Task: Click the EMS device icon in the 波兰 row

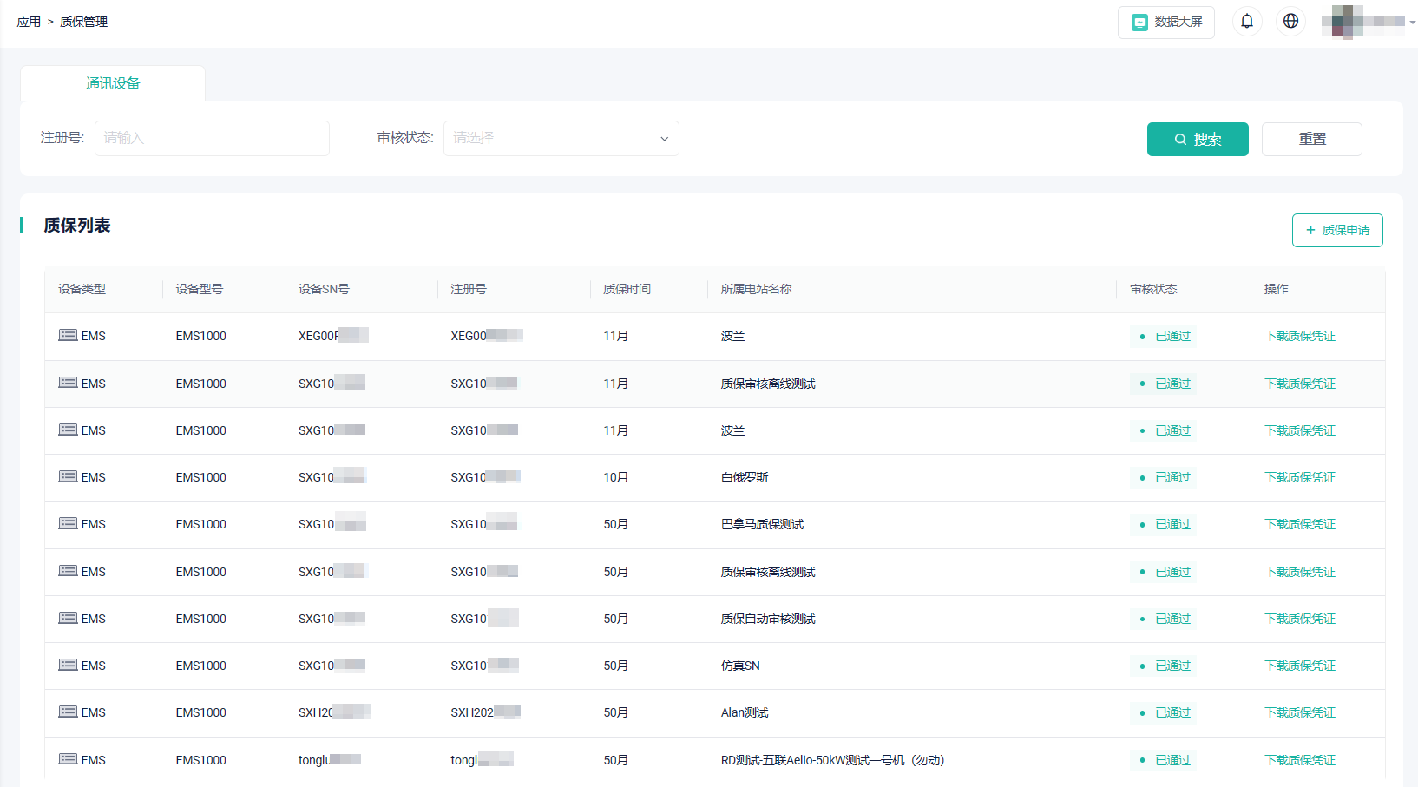Action: (x=68, y=336)
